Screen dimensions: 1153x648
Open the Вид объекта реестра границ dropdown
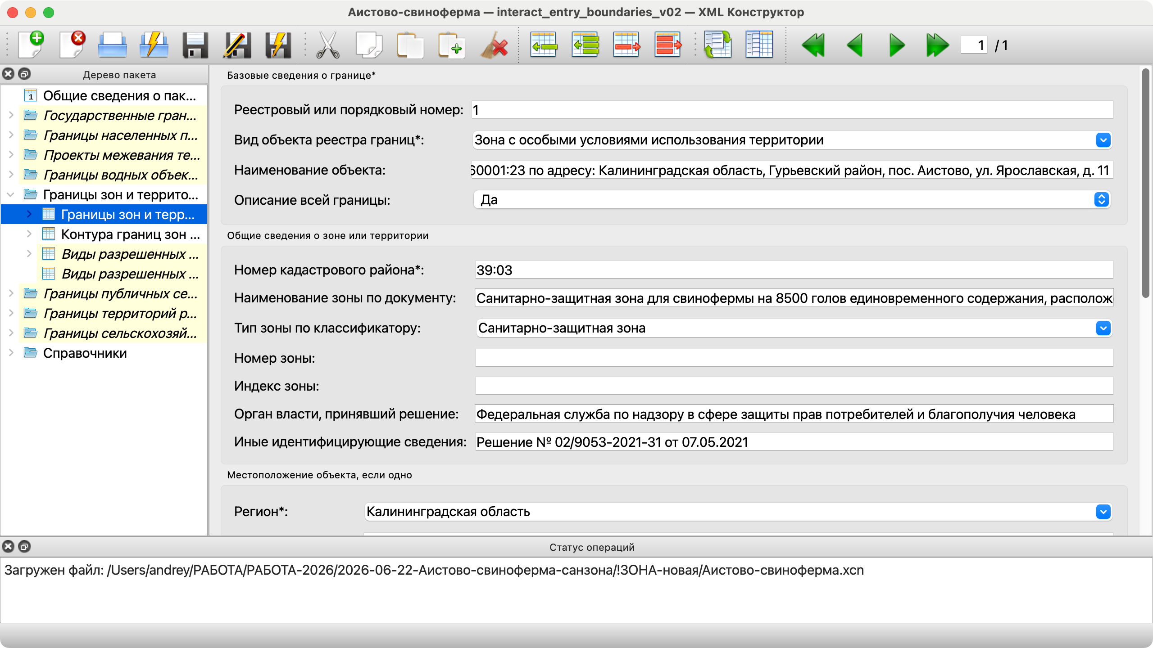1103,140
